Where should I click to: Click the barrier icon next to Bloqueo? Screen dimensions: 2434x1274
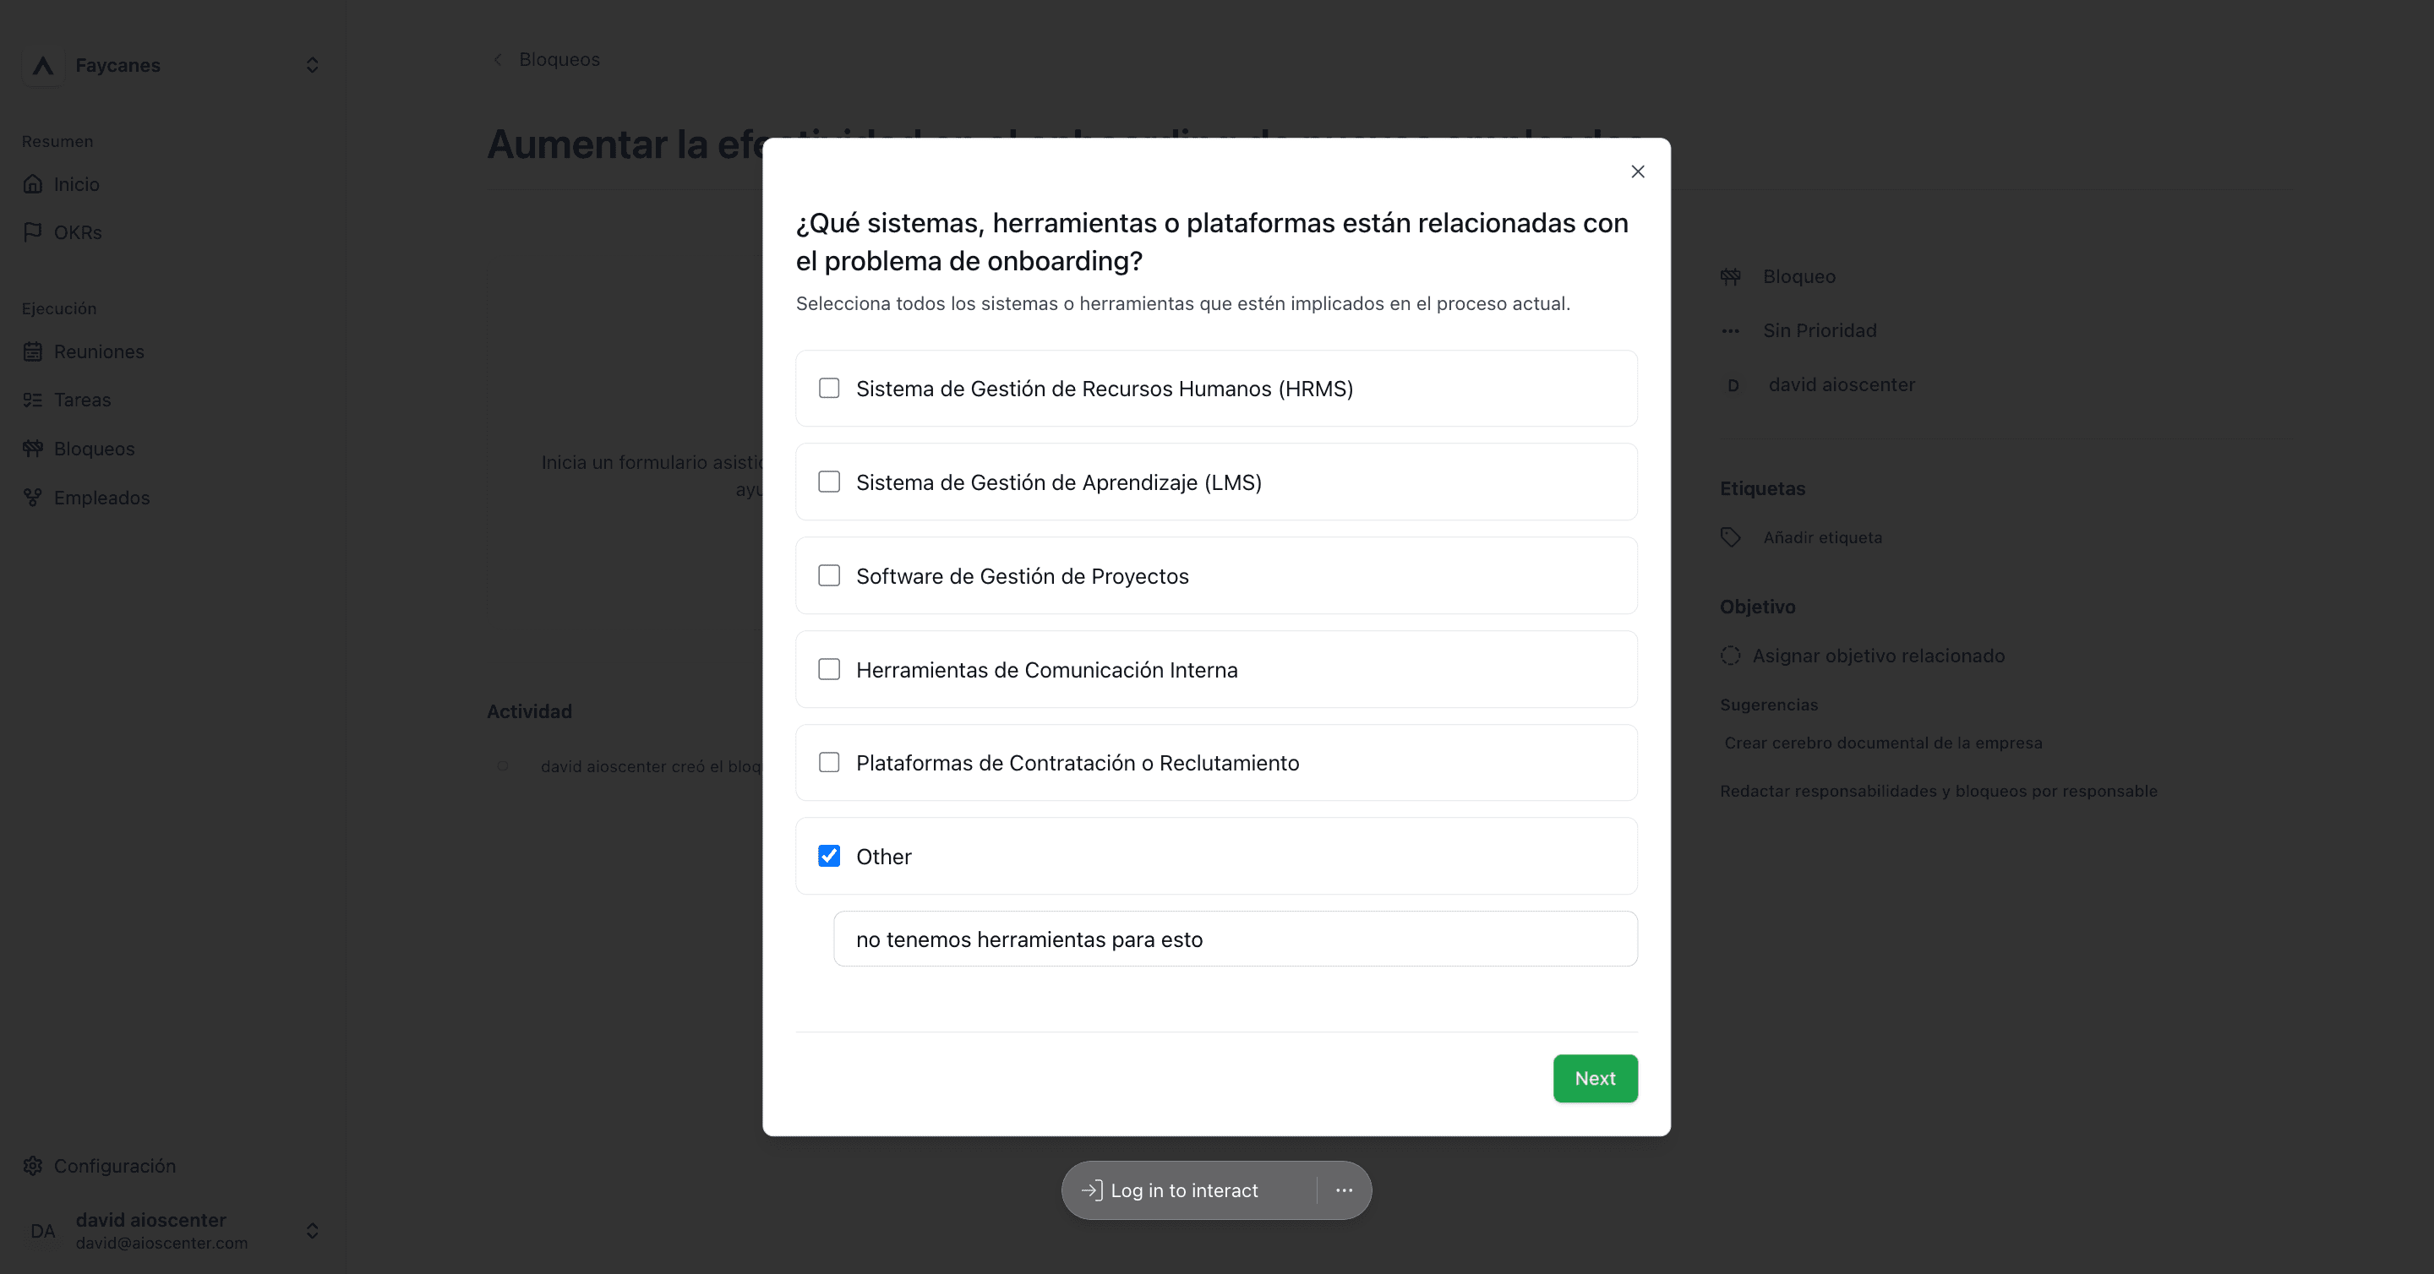tap(1730, 277)
